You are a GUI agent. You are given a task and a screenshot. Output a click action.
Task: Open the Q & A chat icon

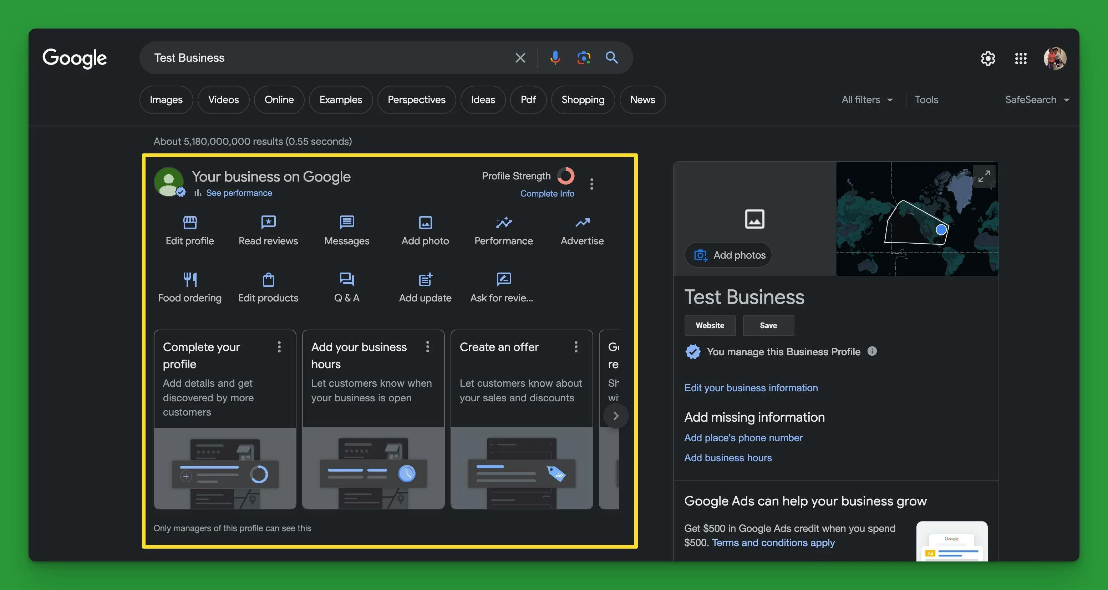click(347, 279)
